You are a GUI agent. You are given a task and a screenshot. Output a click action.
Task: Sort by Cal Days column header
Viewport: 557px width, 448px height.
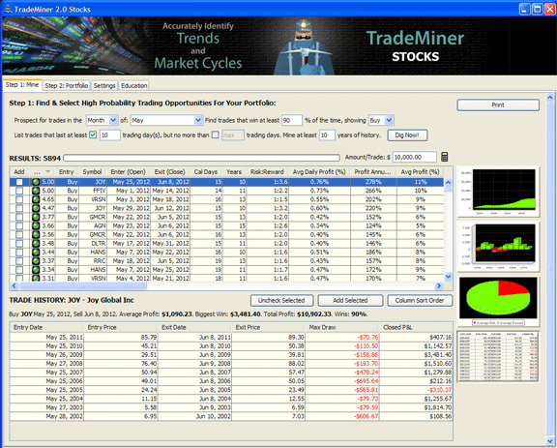click(x=206, y=171)
